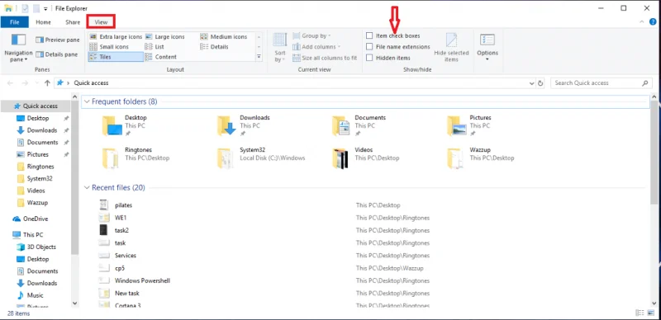Open the Navigation pane dropdown button

(18, 49)
